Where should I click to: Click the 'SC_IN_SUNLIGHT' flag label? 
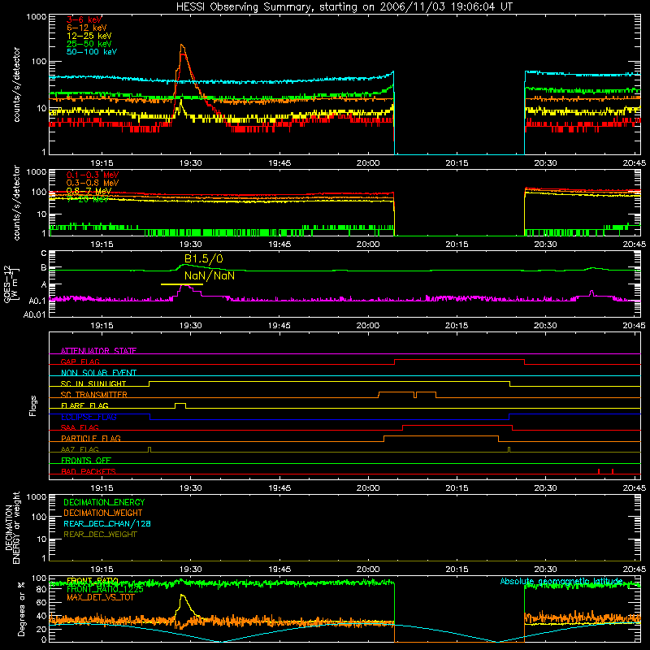(93, 383)
